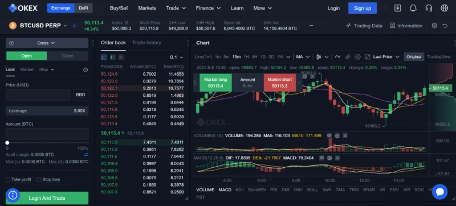Viewport: 456px width, 206px height.
Task: Select the Original chart view
Action: 414,57
